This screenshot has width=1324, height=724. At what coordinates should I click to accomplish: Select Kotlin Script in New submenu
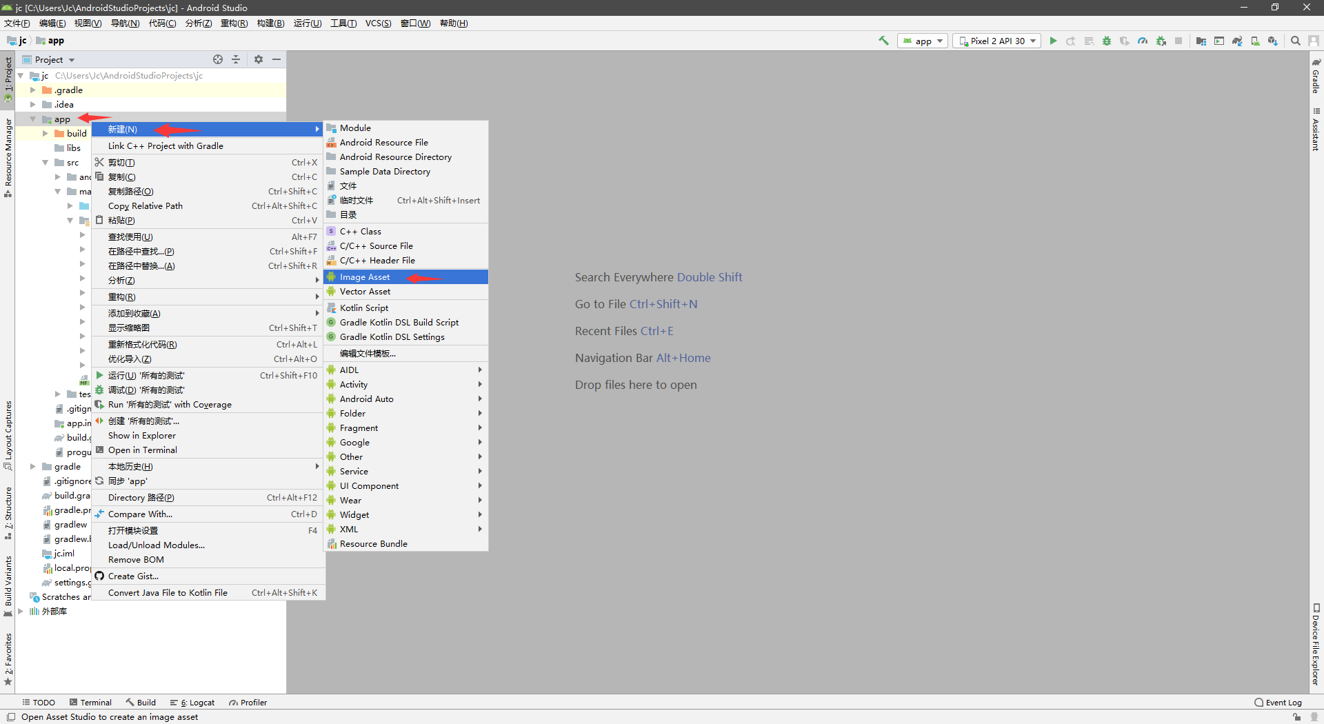point(406,308)
